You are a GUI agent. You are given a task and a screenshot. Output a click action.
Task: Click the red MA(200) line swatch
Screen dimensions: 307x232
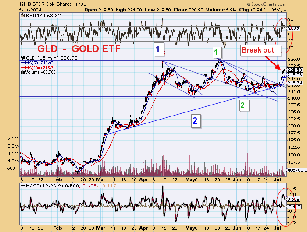[x=22, y=67]
